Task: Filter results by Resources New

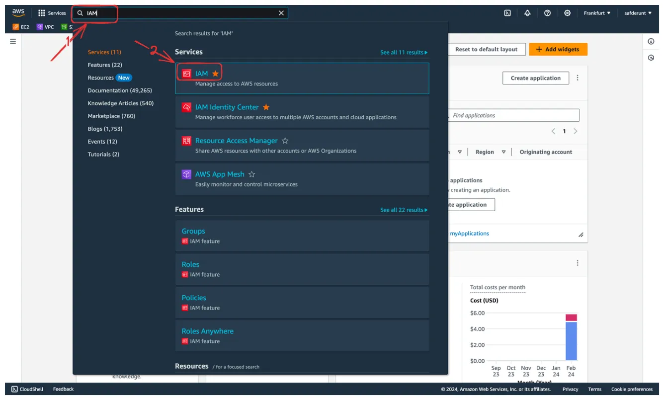Action: (x=109, y=78)
